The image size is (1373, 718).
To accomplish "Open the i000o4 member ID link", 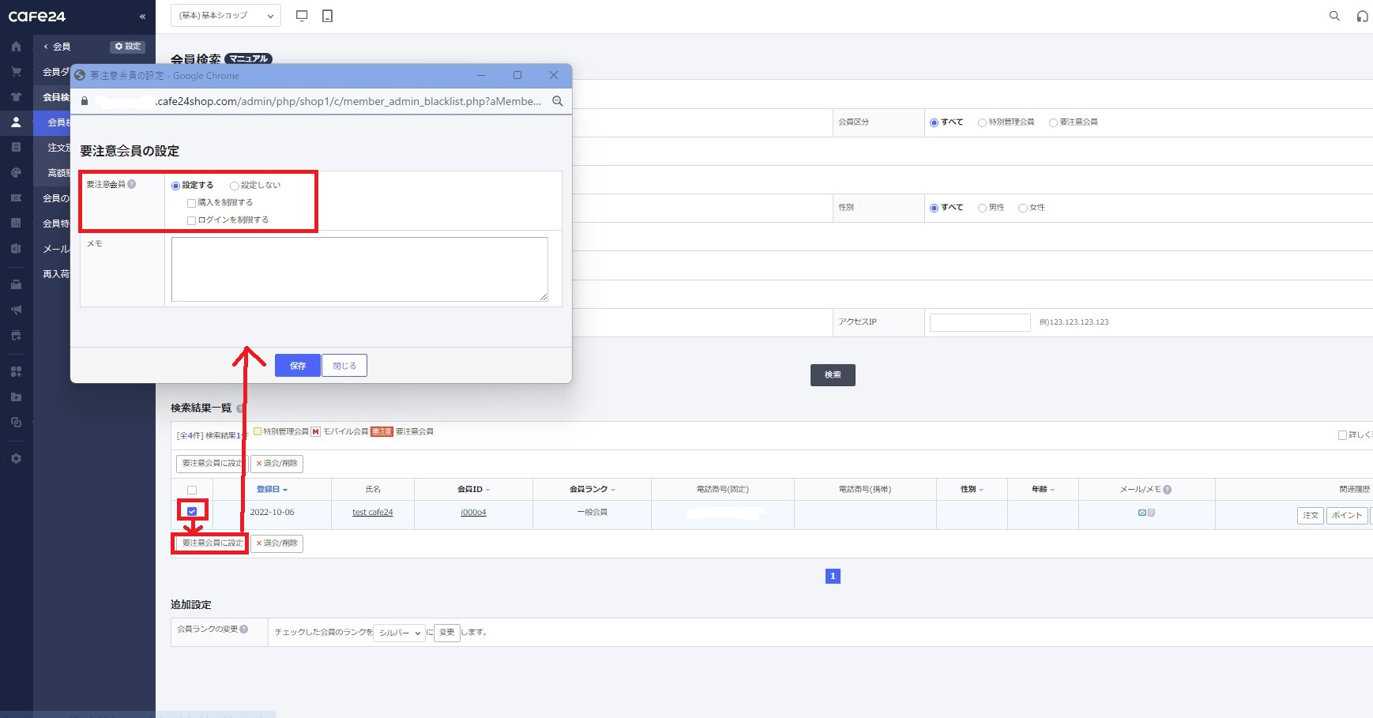I will (x=473, y=513).
